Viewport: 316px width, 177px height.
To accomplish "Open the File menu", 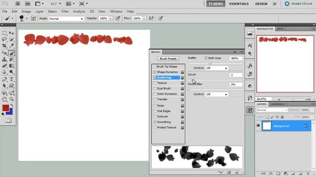I will 4,11.
